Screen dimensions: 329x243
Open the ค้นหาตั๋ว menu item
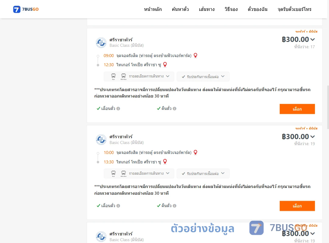[180, 9]
